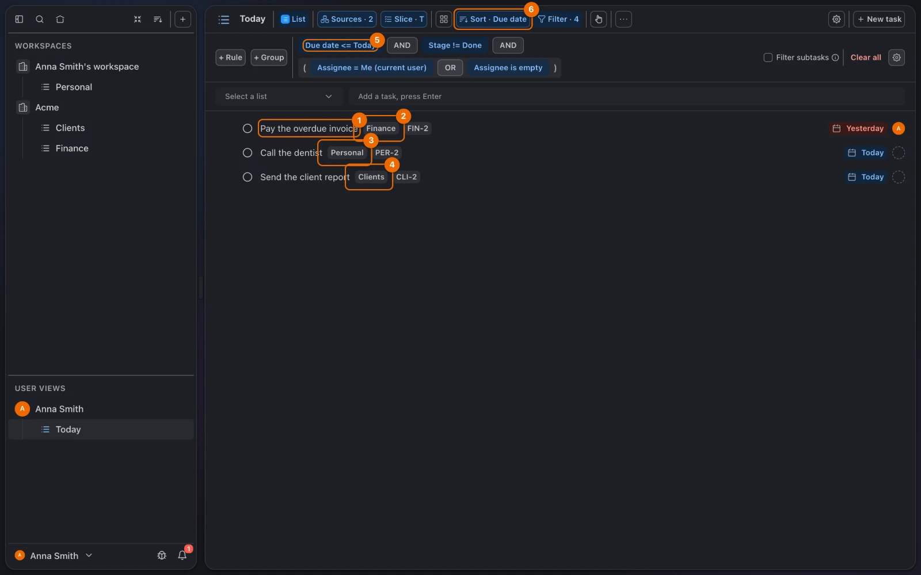Select the Personal list in sidebar
Screen dimensions: 921x575
[x=74, y=87]
